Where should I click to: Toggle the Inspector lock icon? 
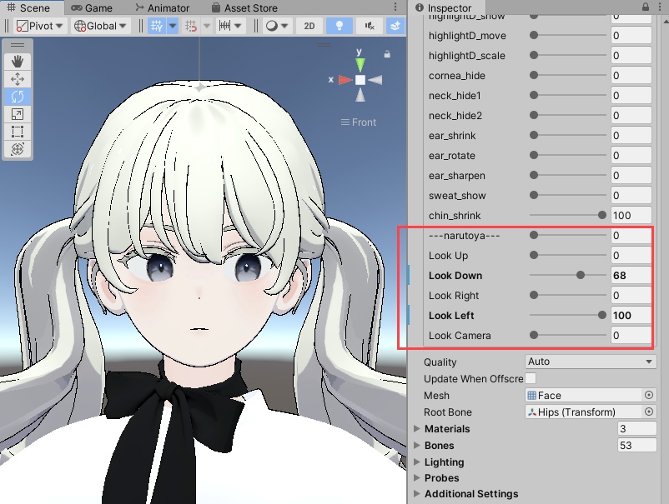pyautogui.click(x=646, y=7)
